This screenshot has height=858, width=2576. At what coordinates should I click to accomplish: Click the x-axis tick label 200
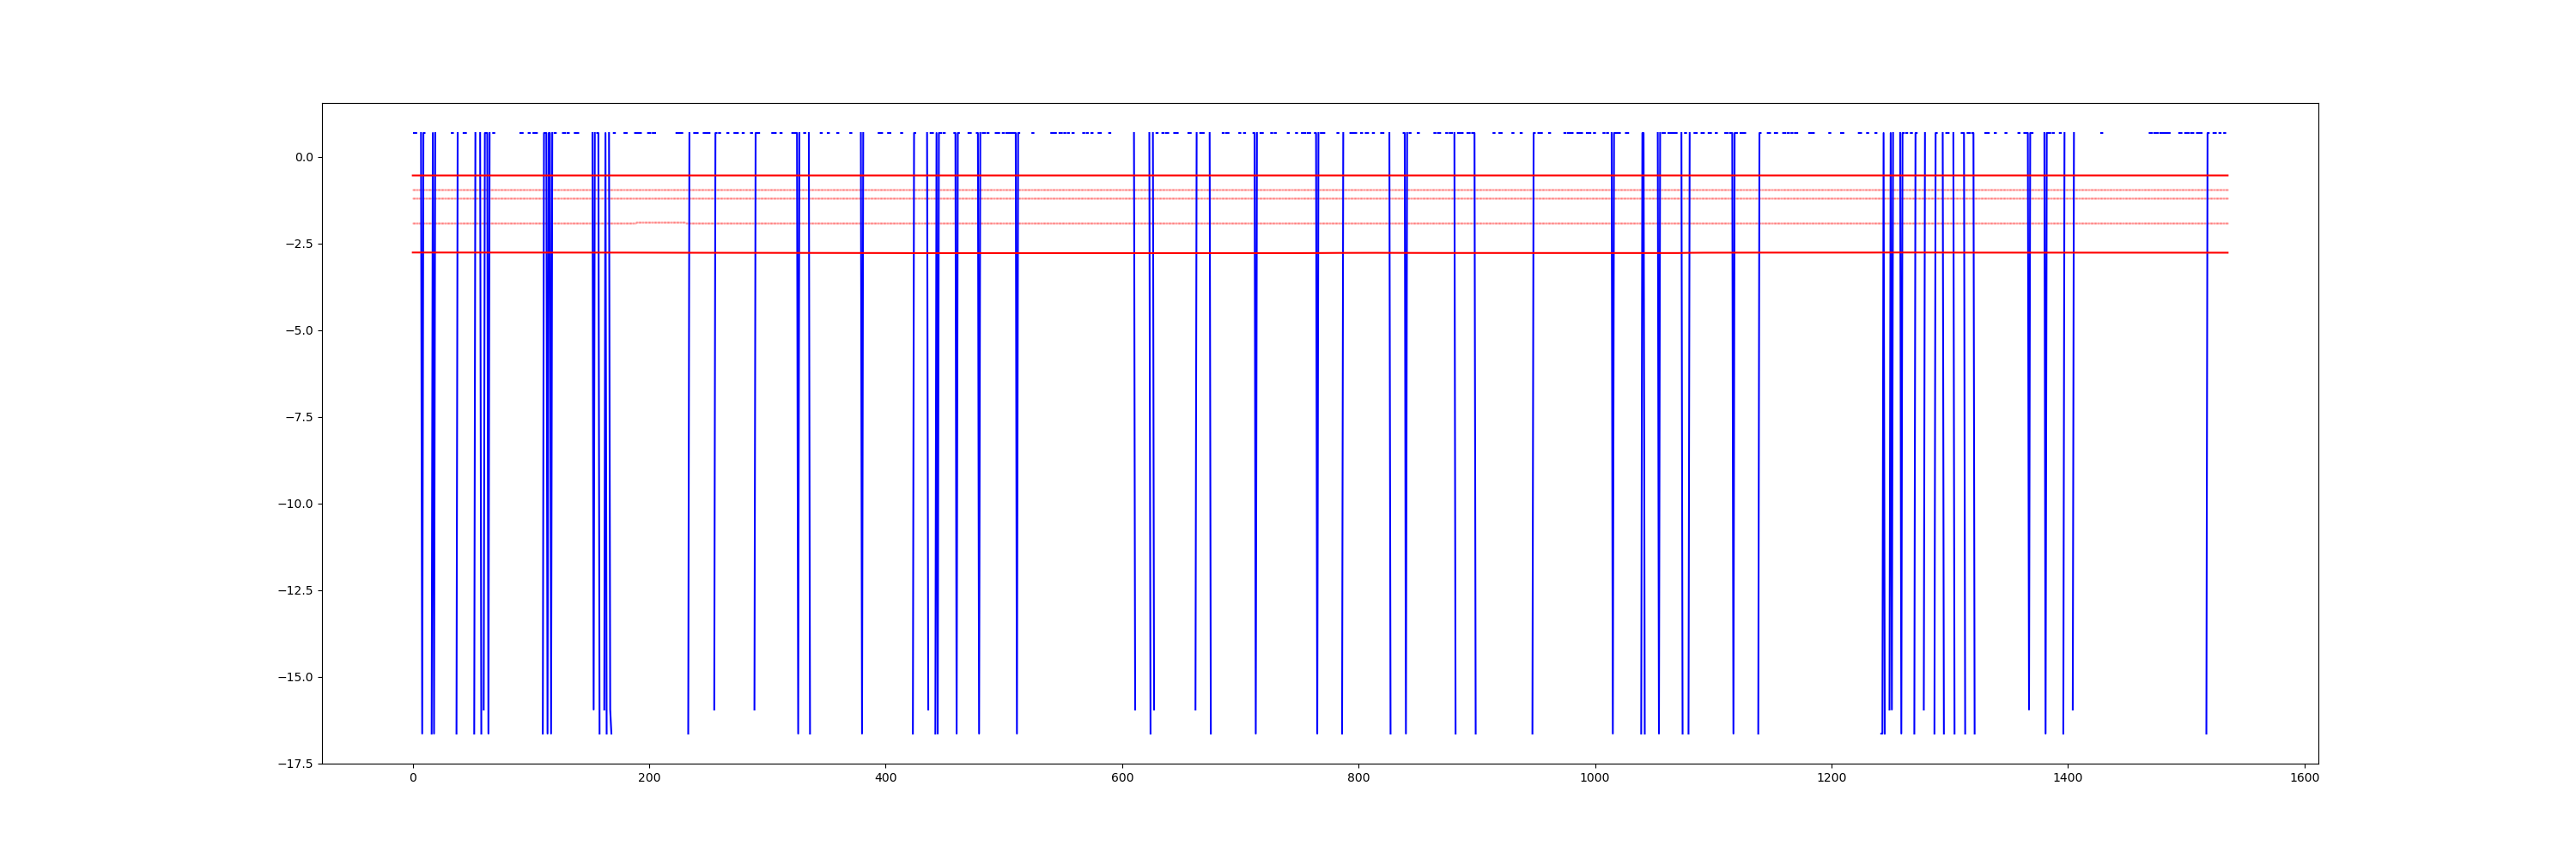tap(649, 778)
